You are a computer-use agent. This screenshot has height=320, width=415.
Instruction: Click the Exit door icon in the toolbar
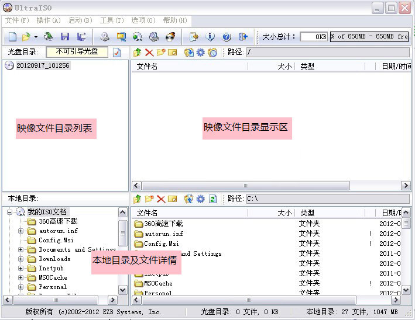(243, 37)
